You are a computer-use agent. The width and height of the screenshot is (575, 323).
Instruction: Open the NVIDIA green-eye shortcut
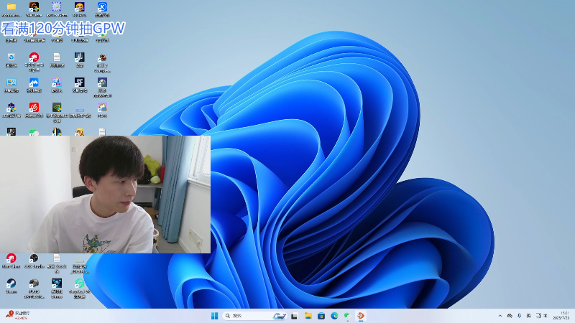click(57, 107)
